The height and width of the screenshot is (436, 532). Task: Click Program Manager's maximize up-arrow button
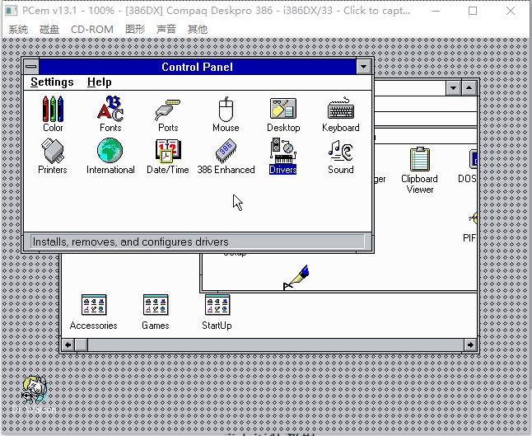469,88
